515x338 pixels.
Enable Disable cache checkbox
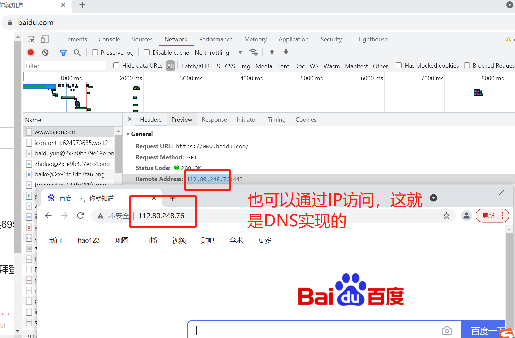click(147, 52)
